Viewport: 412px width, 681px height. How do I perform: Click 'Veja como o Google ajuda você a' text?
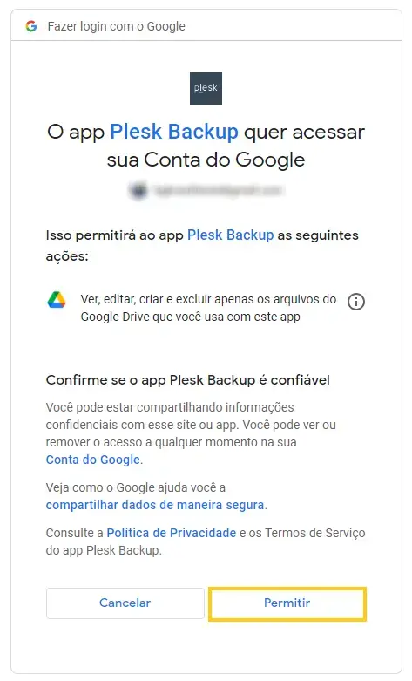[136, 487]
